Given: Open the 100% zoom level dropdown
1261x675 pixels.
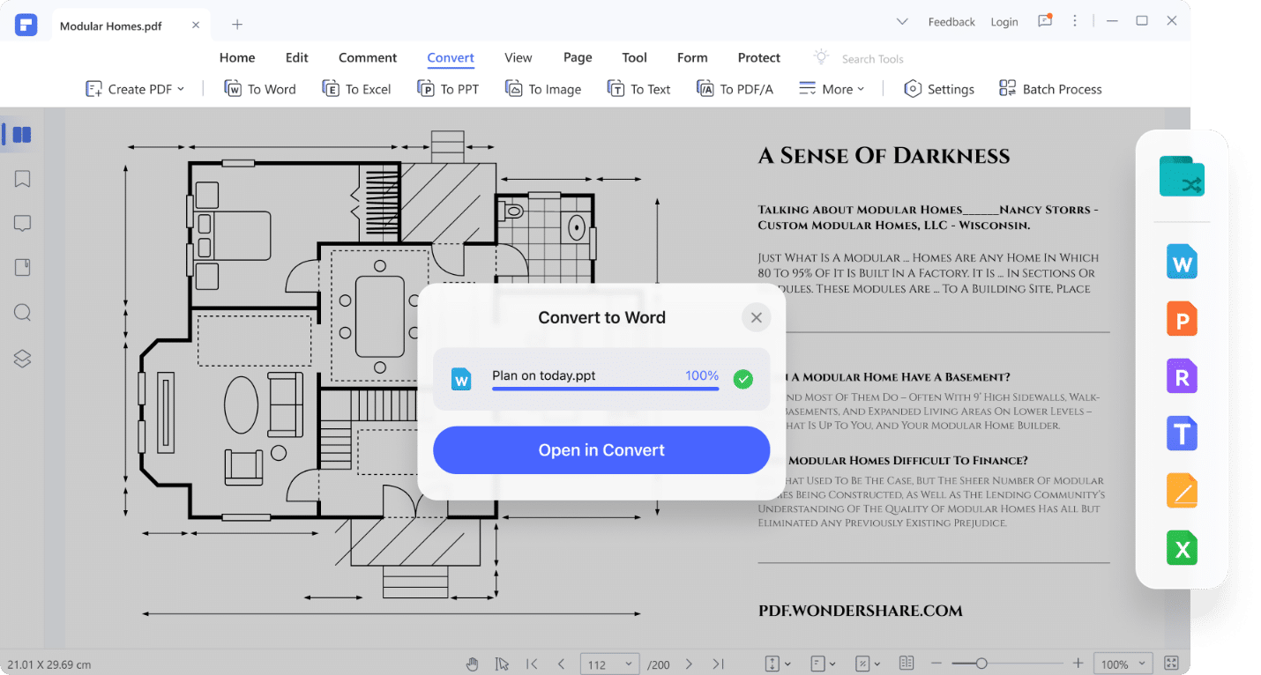Looking at the screenshot, I should coord(1123,664).
